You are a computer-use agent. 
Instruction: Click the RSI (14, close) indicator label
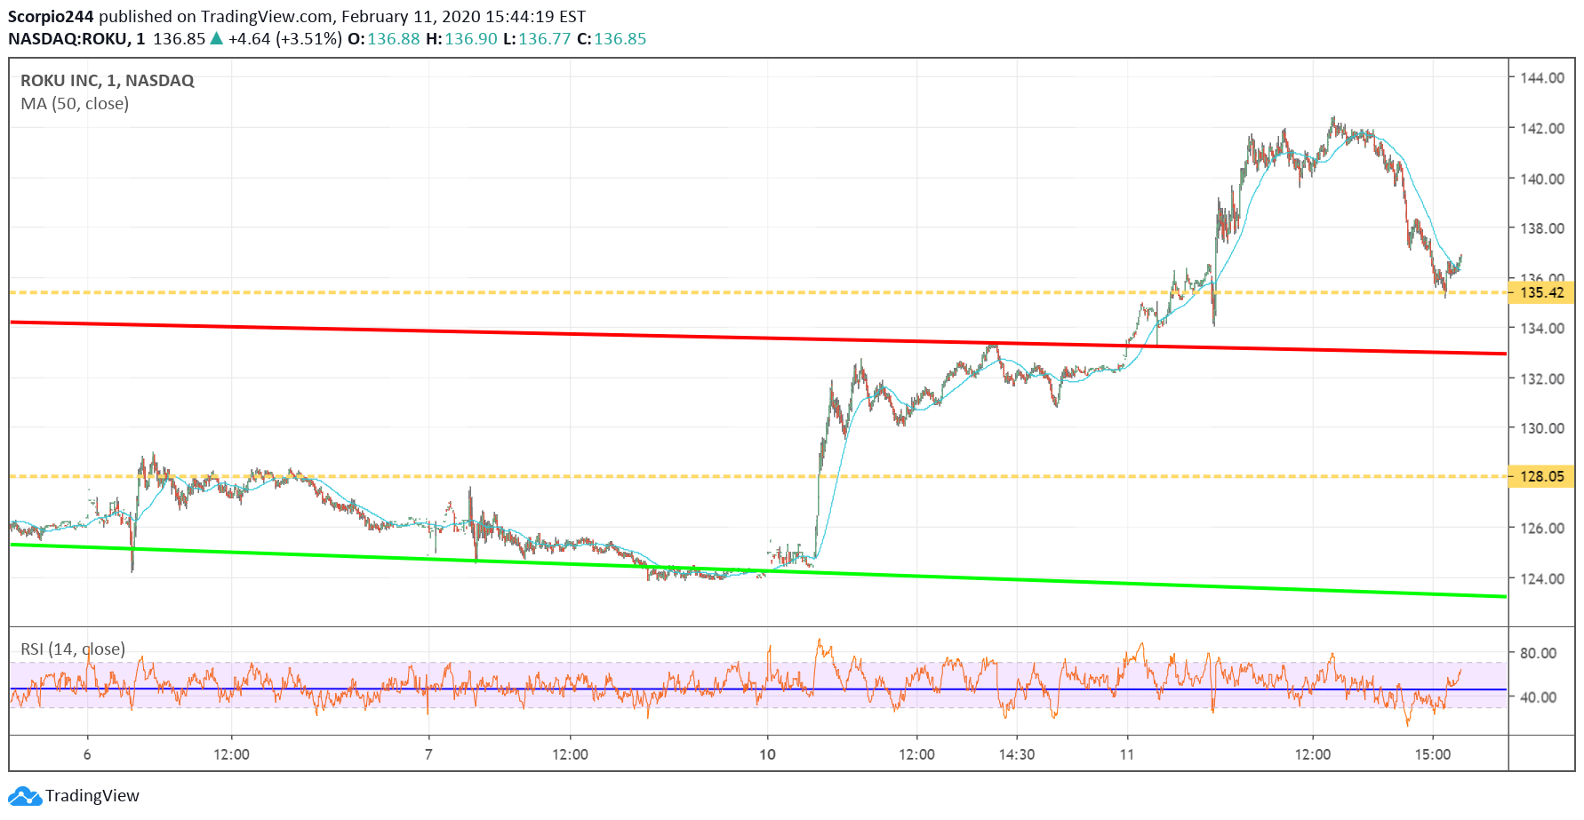click(73, 649)
